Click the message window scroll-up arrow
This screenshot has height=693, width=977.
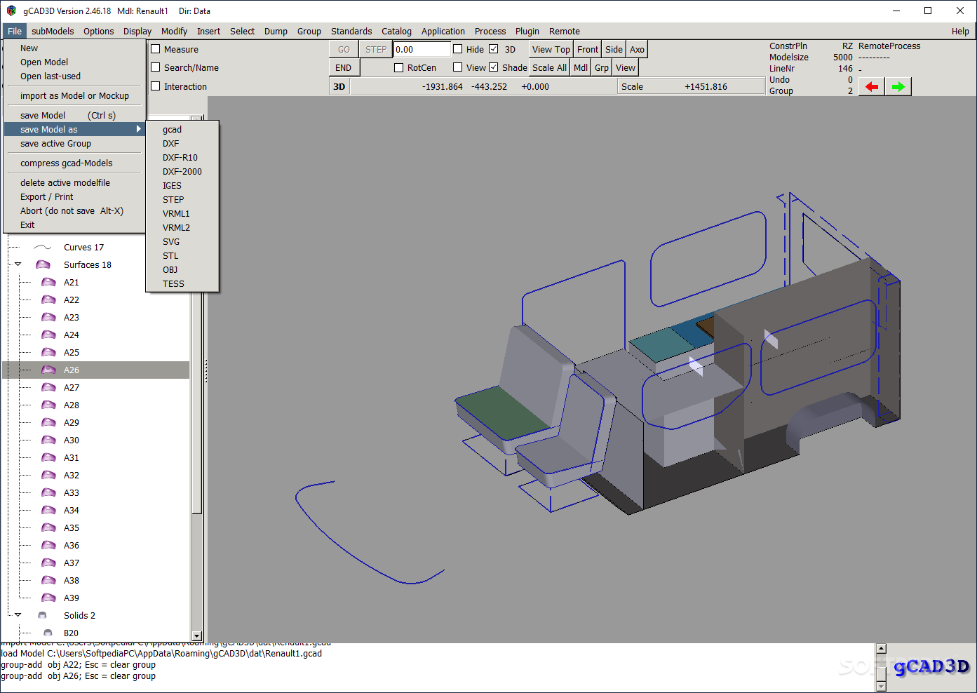[882, 649]
